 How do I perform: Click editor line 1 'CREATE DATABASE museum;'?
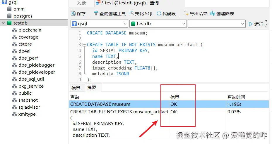[117, 33]
